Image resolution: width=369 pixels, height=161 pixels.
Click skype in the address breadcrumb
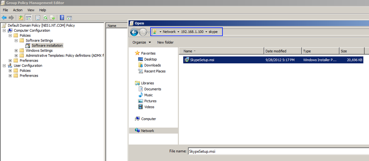pos(213,32)
